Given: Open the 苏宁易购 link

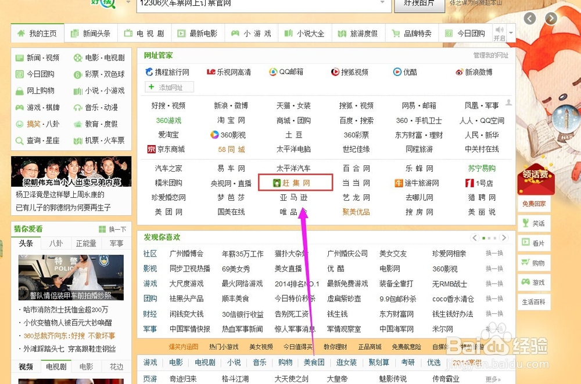Looking at the screenshot, I should pyautogui.click(x=481, y=168).
